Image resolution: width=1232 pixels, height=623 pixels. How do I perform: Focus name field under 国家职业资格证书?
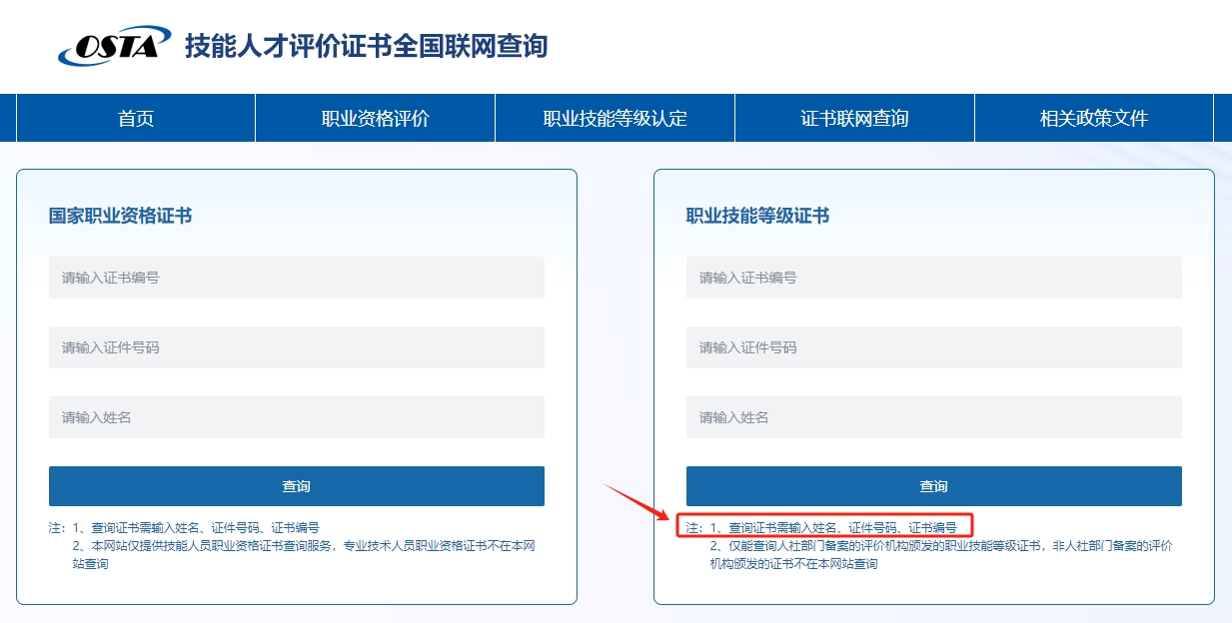coord(296,417)
